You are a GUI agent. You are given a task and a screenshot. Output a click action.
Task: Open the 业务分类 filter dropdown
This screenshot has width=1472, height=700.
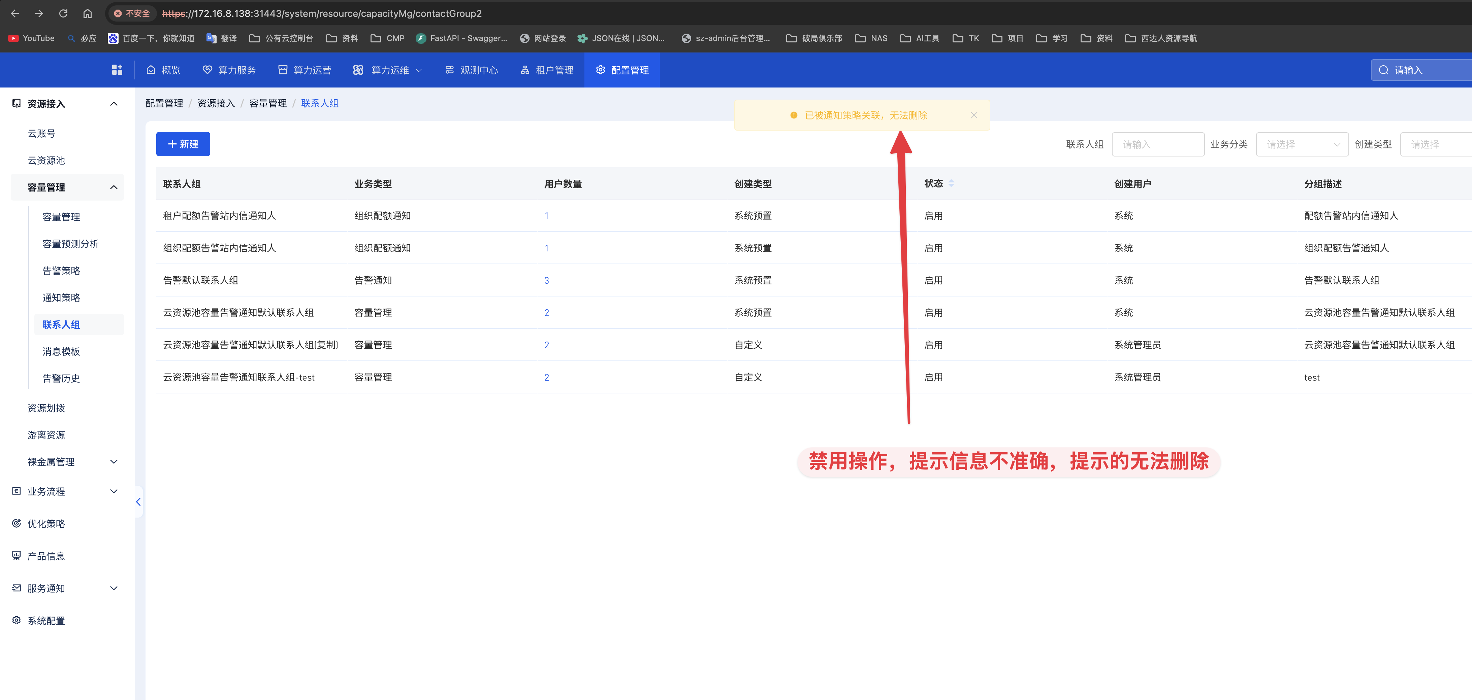[x=1302, y=144]
